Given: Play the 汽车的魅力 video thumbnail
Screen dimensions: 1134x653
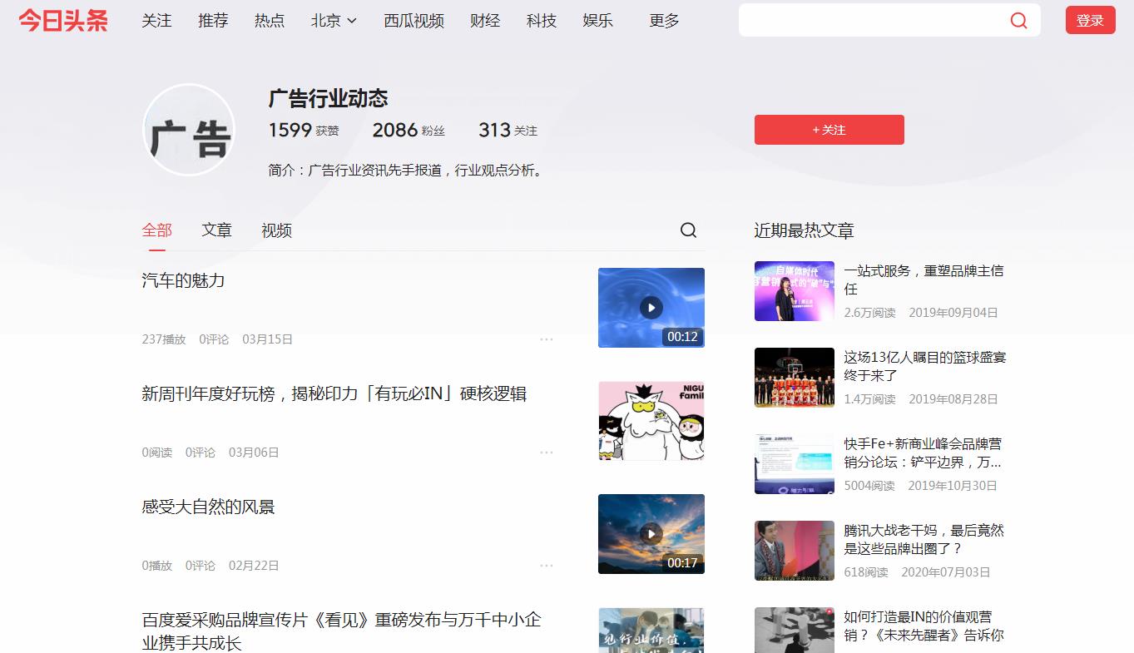Looking at the screenshot, I should (x=651, y=308).
